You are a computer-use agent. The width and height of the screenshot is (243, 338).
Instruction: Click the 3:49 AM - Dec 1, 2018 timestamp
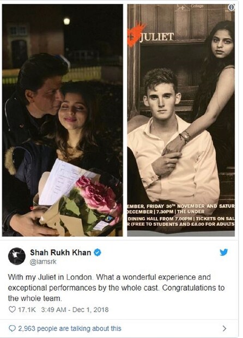(75, 310)
